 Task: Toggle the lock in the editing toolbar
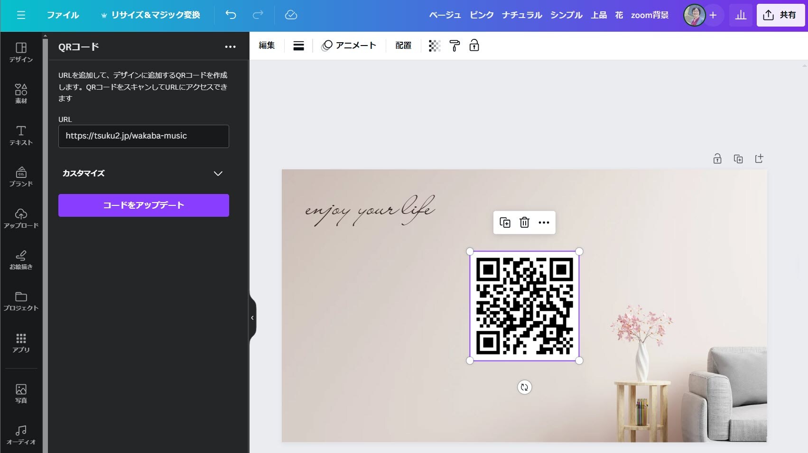click(x=474, y=46)
